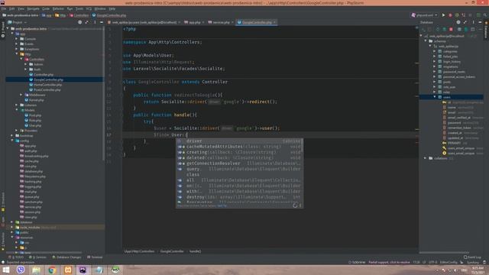Click the Run with Coverage icon
489x275 pixels.
tap(457, 15)
